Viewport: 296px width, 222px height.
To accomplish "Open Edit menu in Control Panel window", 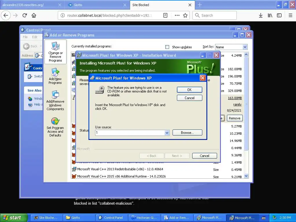I will point(35,37).
